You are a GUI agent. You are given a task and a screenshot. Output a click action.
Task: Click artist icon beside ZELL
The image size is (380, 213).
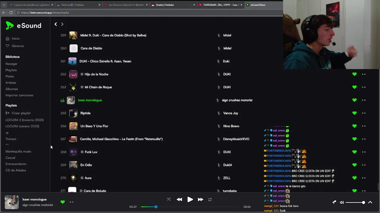(x=219, y=178)
